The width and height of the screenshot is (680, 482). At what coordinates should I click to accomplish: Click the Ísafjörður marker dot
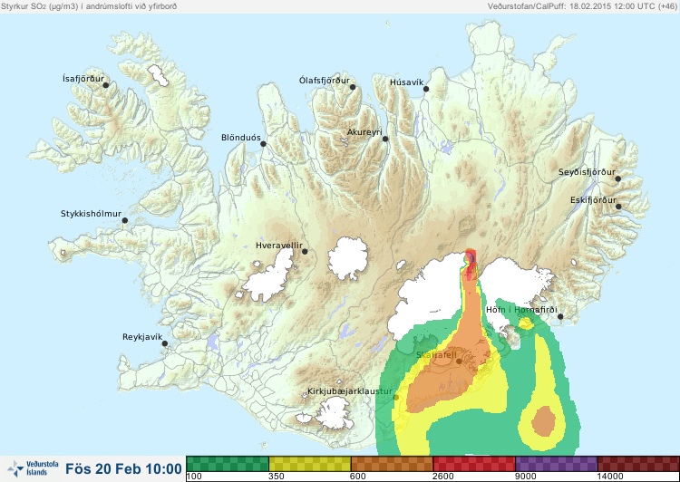coord(106,85)
